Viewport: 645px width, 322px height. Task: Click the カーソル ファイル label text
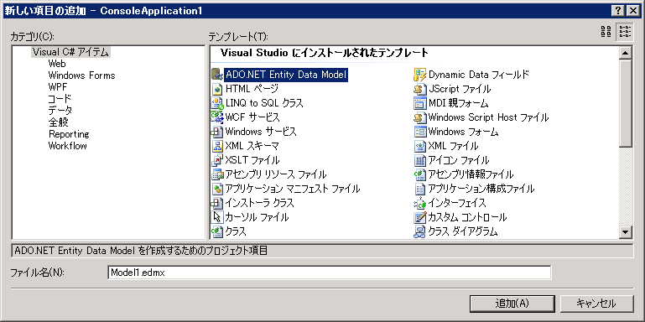257,217
